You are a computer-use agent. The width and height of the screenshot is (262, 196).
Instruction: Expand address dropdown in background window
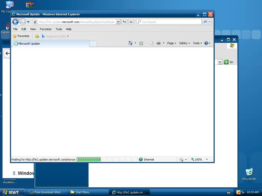[220, 62]
